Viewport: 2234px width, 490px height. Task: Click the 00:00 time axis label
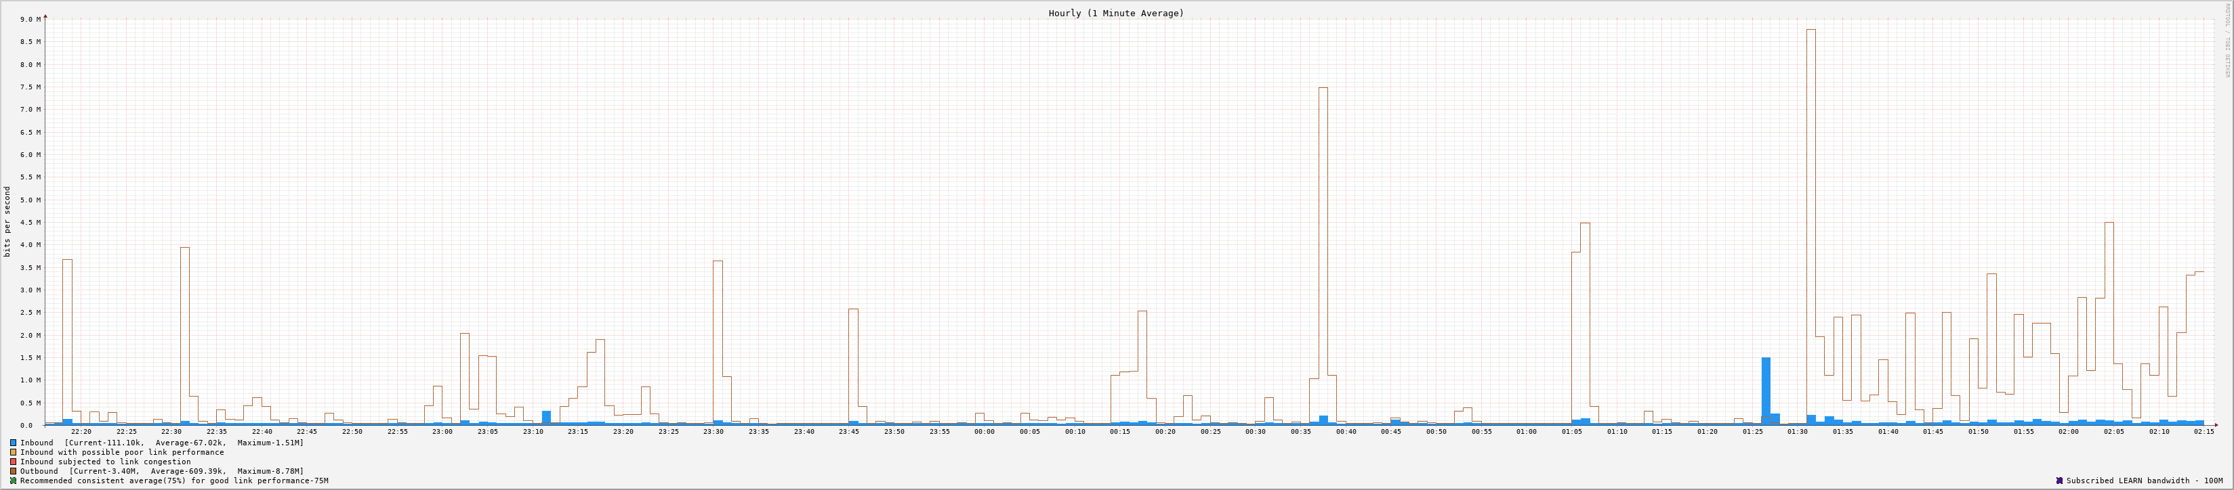point(983,431)
